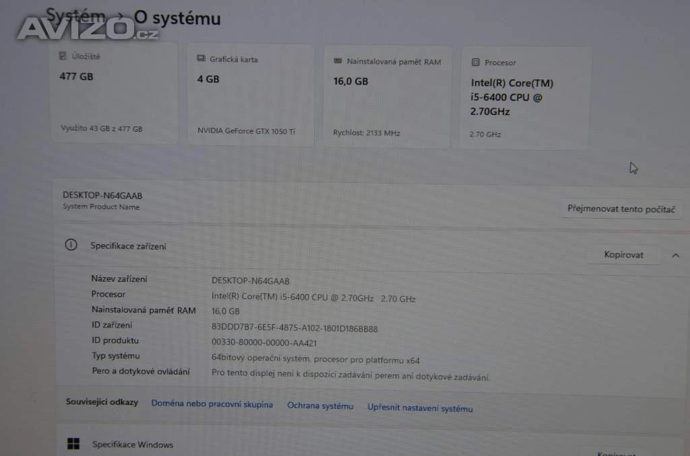The height and width of the screenshot is (456, 690).
Task: Collapse the Specifikace zařízení section chevron
Action: [675, 255]
